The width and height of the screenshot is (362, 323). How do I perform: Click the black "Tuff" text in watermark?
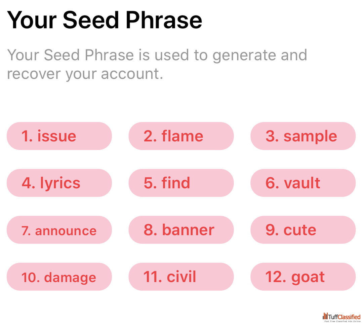point(333,317)
